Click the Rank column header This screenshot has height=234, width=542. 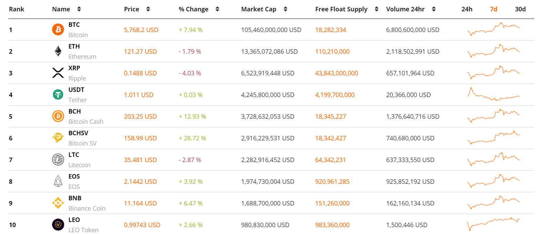pos(17,9)
